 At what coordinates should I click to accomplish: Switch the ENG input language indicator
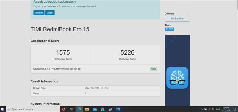pos(218,109)
